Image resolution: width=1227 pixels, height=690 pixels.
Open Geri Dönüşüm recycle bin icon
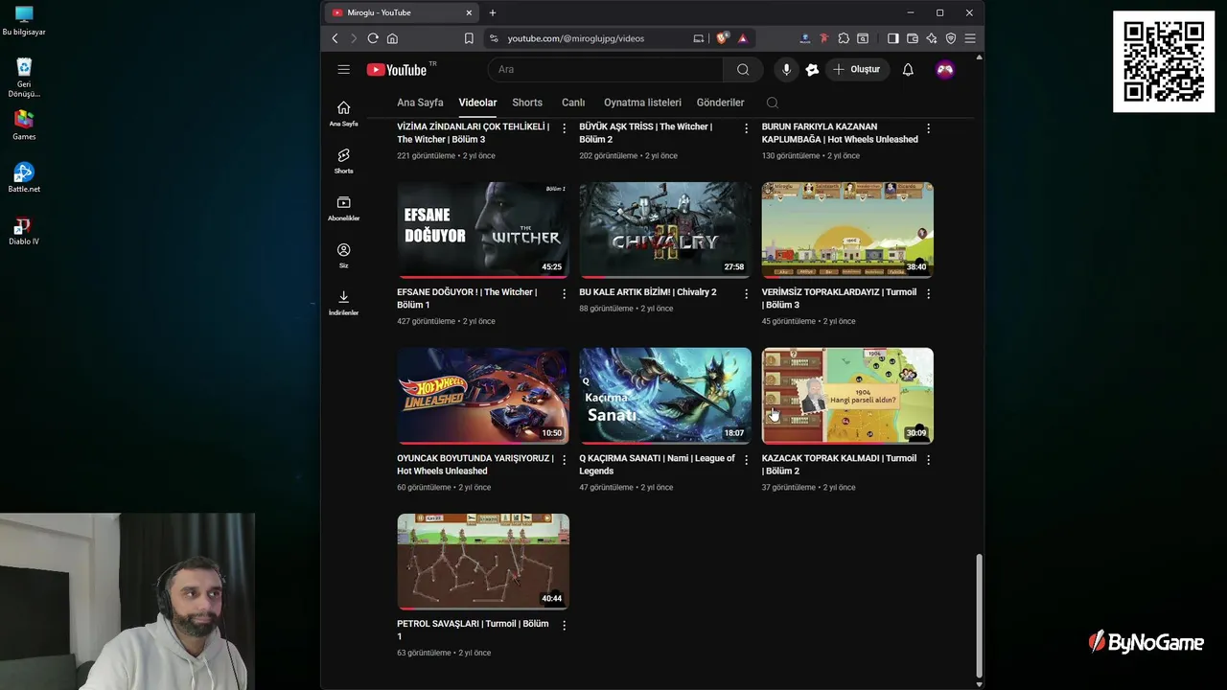24,78
